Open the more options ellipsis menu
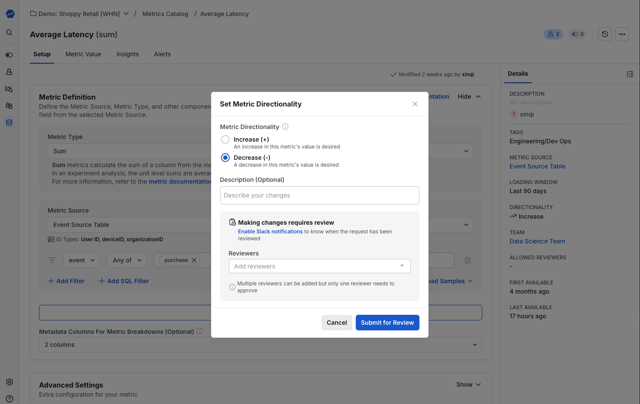 tap(622, 34)
